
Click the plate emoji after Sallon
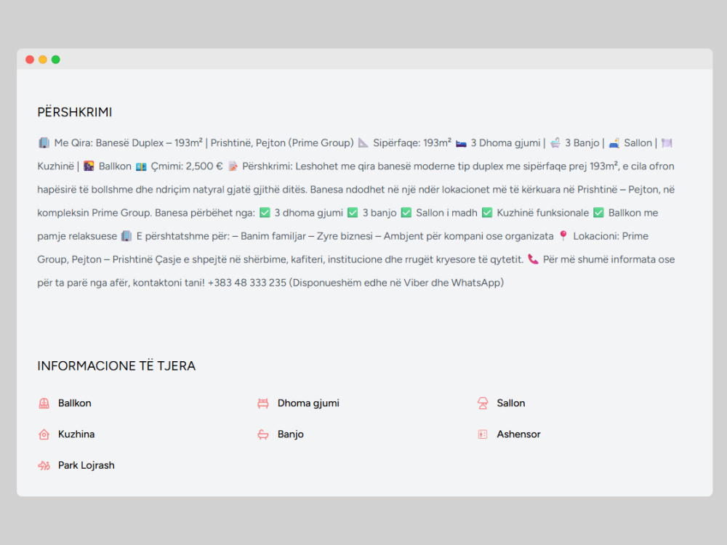pos(667,143)
